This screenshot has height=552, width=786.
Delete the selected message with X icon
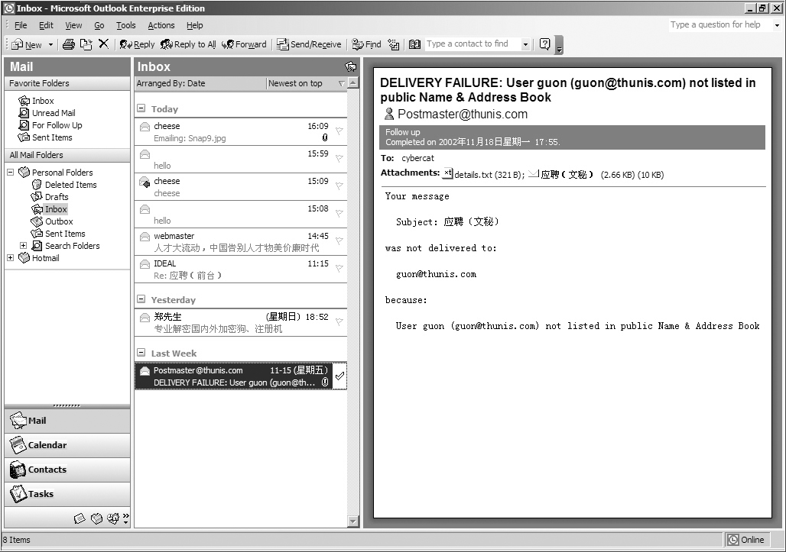tap(103, 44)
